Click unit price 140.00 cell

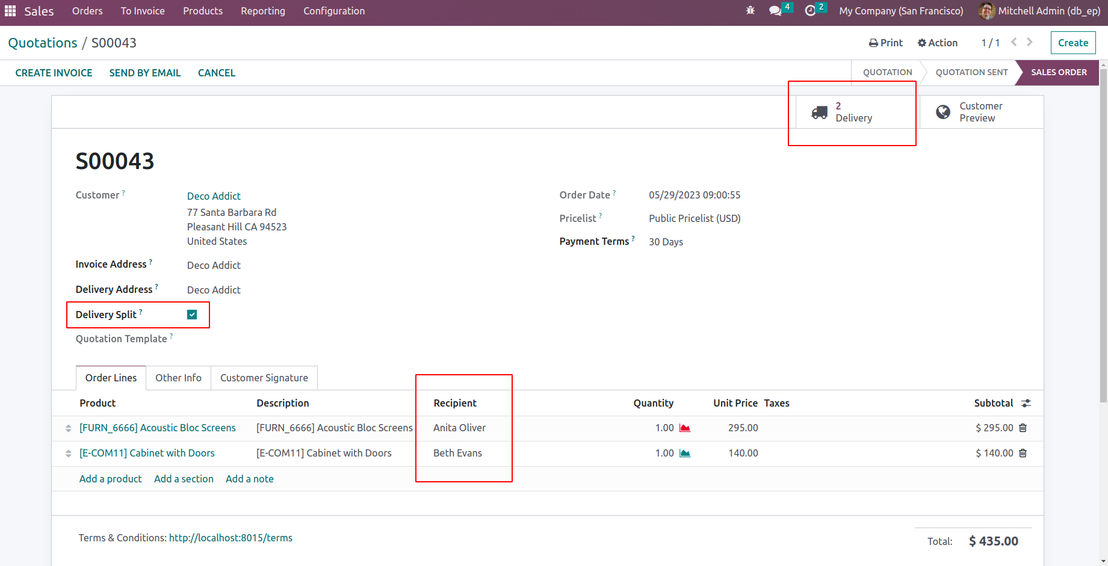(x=743, y=453)
